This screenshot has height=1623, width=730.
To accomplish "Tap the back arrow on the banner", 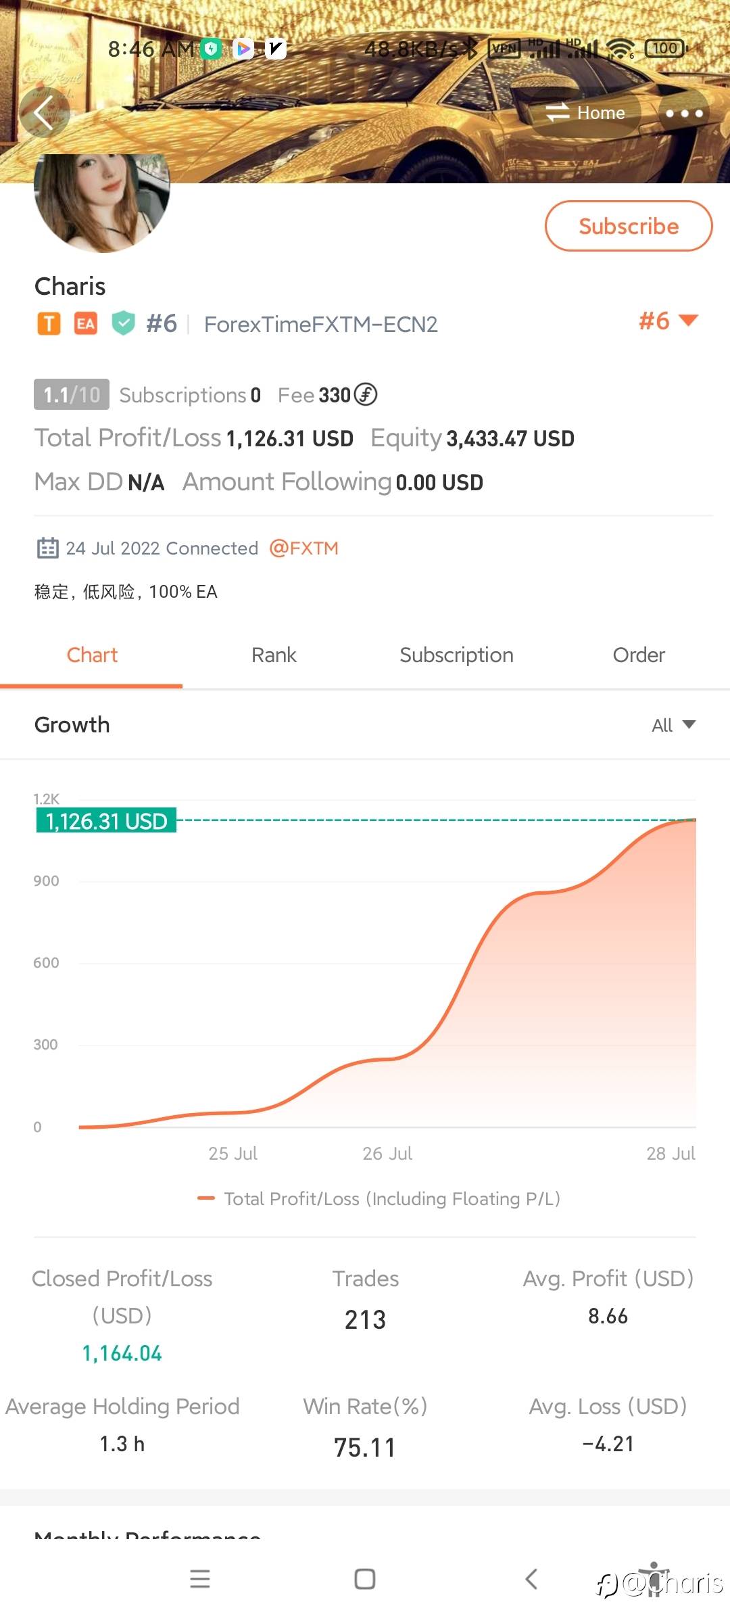I will [x=44, y=113].
